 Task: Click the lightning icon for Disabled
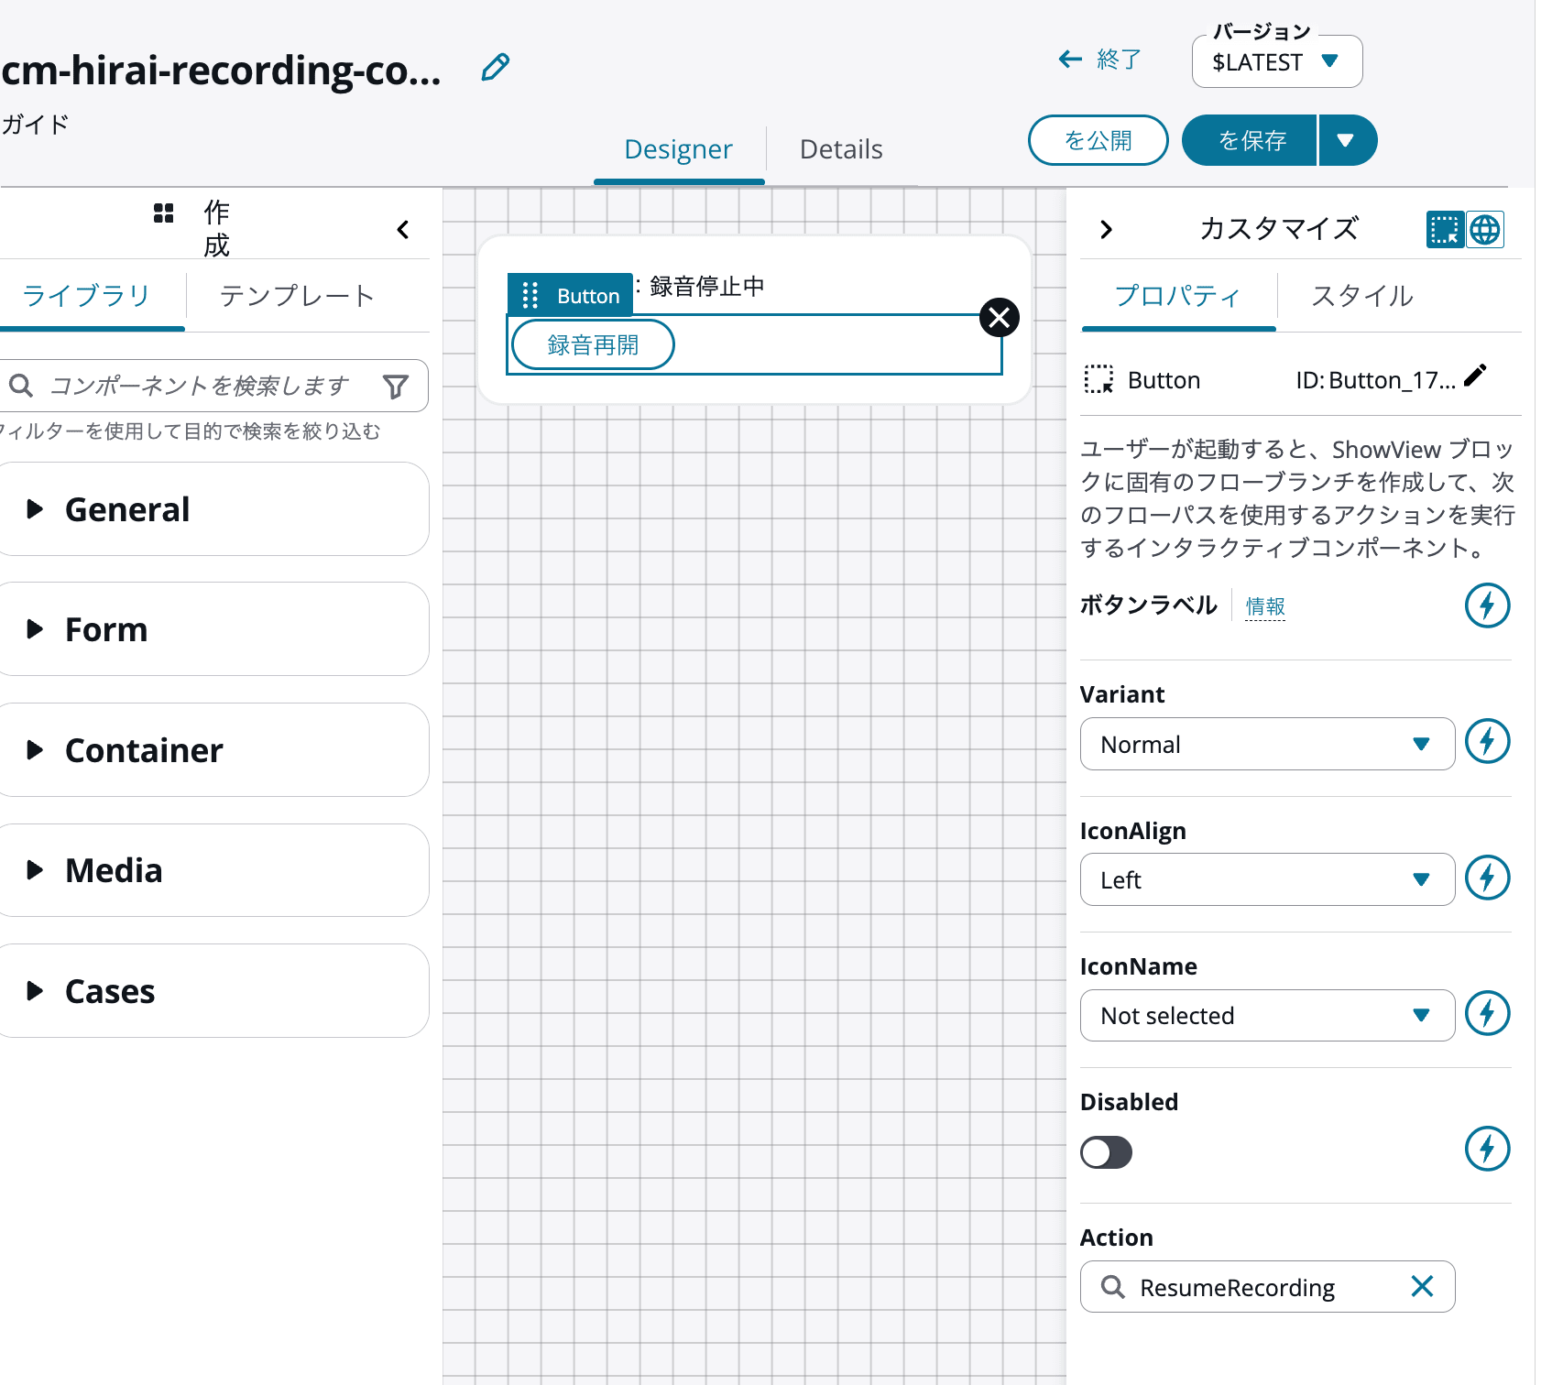point(1487,1149)
